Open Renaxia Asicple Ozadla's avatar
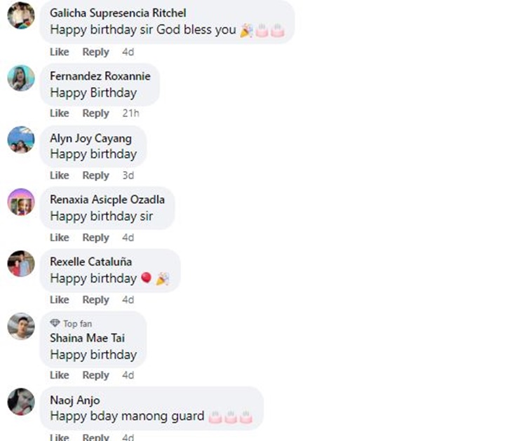The height and width of the screenshot is (441, 526). pyautogui.click(x=21, y=202)
